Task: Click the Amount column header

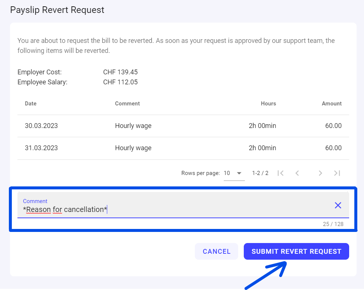Action: pos(331,104)
